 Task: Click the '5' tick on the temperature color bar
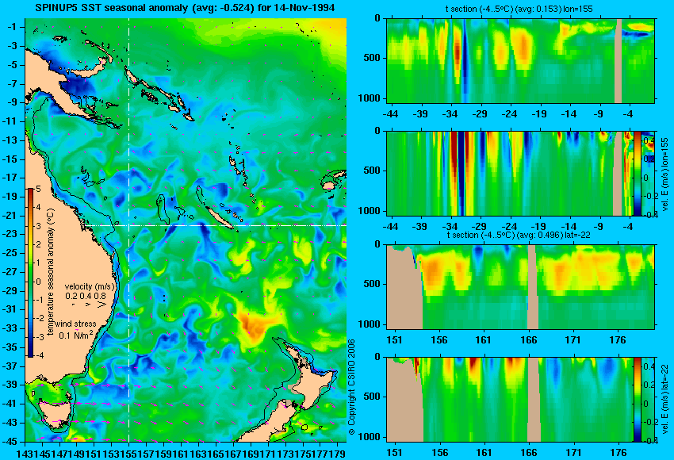pos(38,190)
